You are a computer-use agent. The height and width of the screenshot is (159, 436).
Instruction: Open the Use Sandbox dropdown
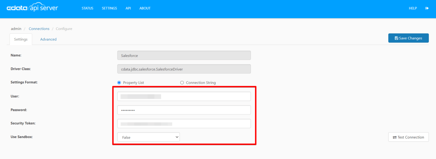click(x=149, y=137)
